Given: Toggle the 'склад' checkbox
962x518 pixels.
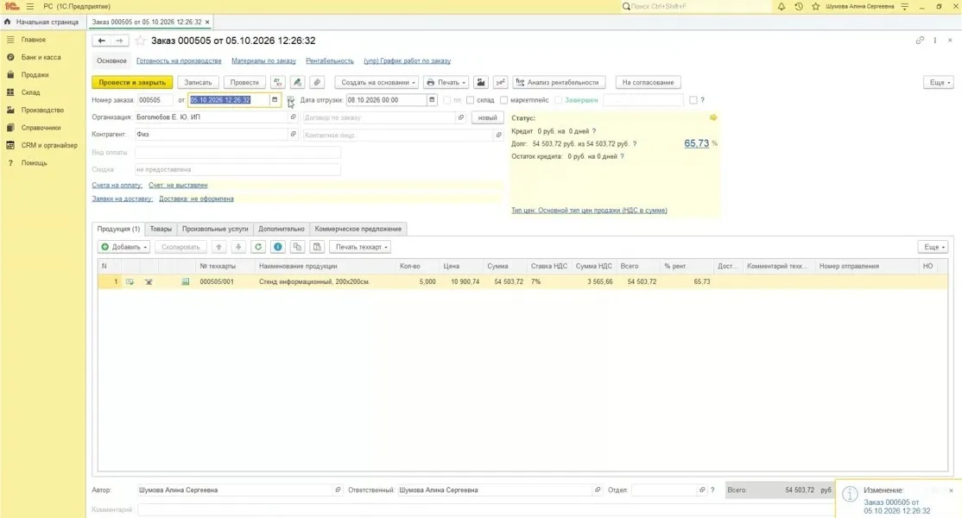Looking at the screenshot, I should [x=470, y=100].
